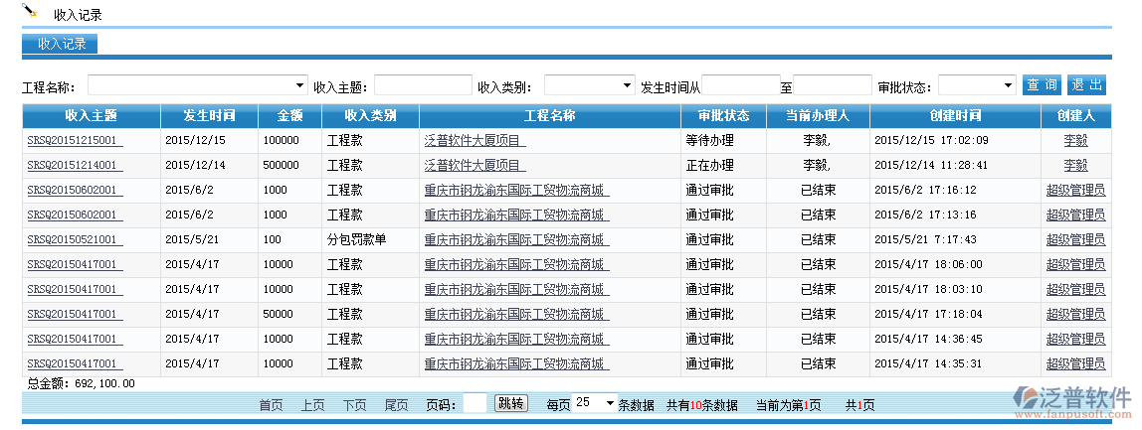Screen dimensions: 1142x430
Task: Open the 每页 25 page size dropdown
Action: click(596, 403)
